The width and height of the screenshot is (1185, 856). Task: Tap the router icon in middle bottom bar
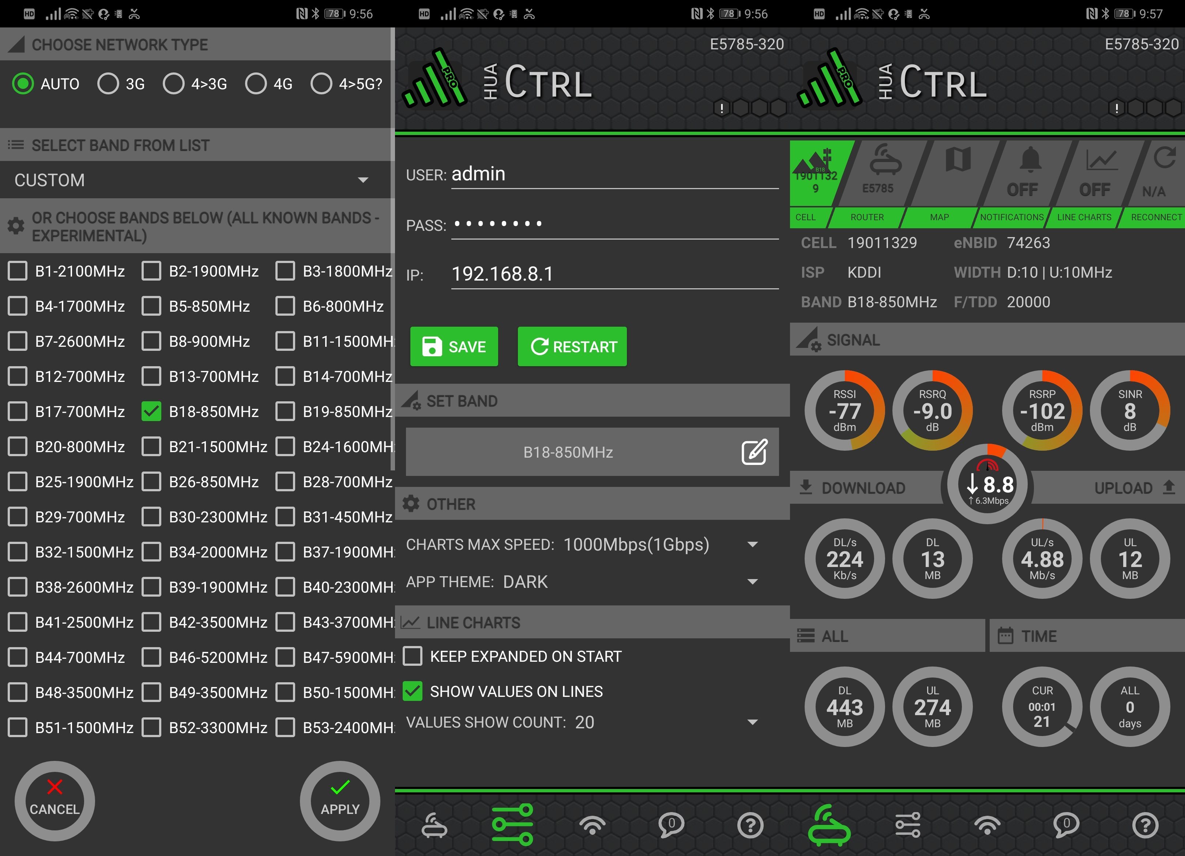pos(434,825)
